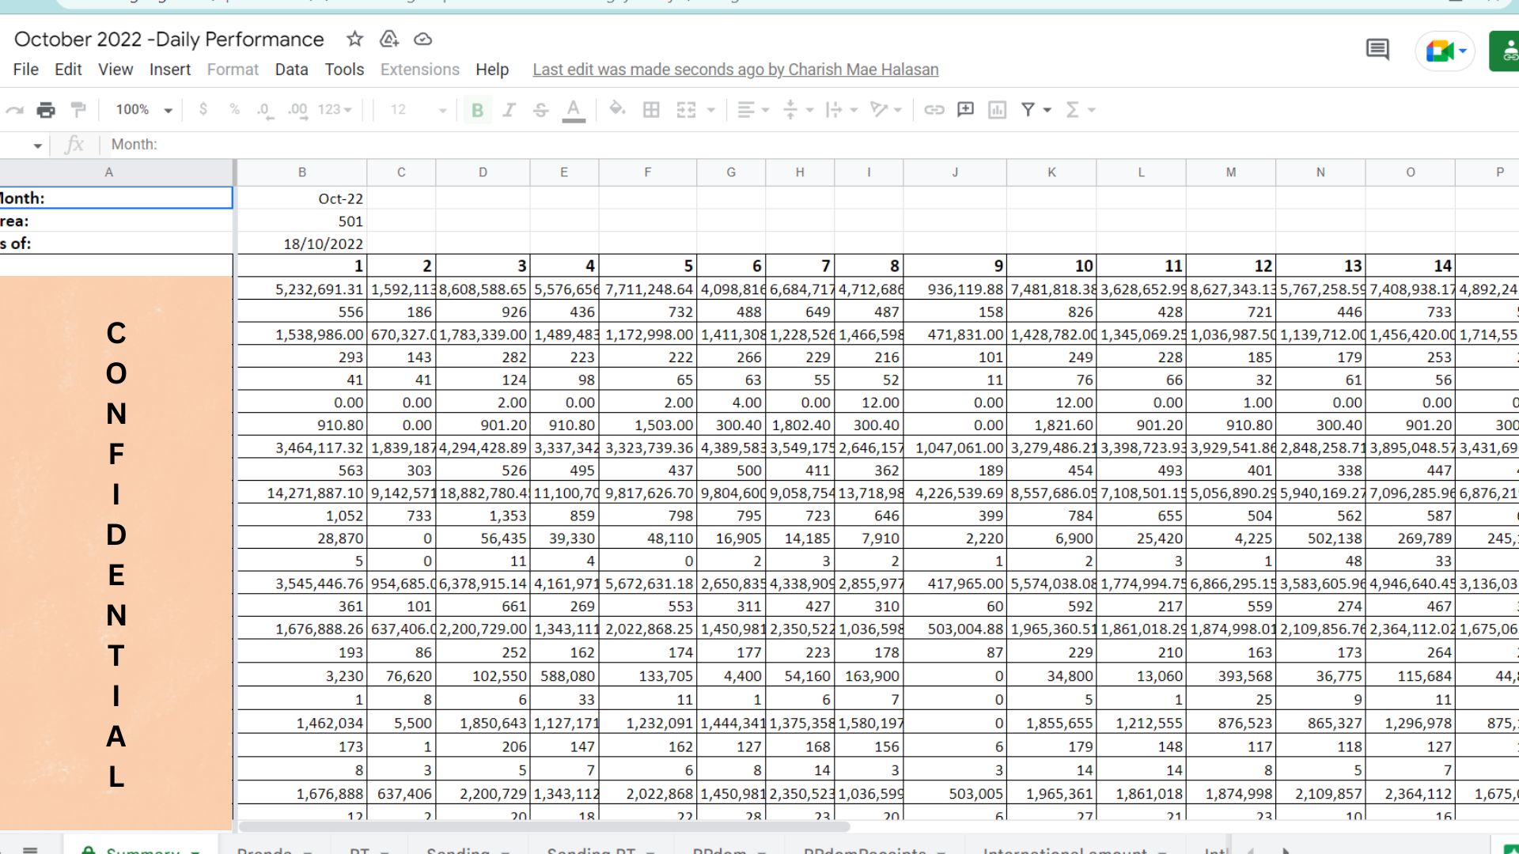Click the insert link icon
Viewport: 1519px width, 854px height.
[934, 110]
